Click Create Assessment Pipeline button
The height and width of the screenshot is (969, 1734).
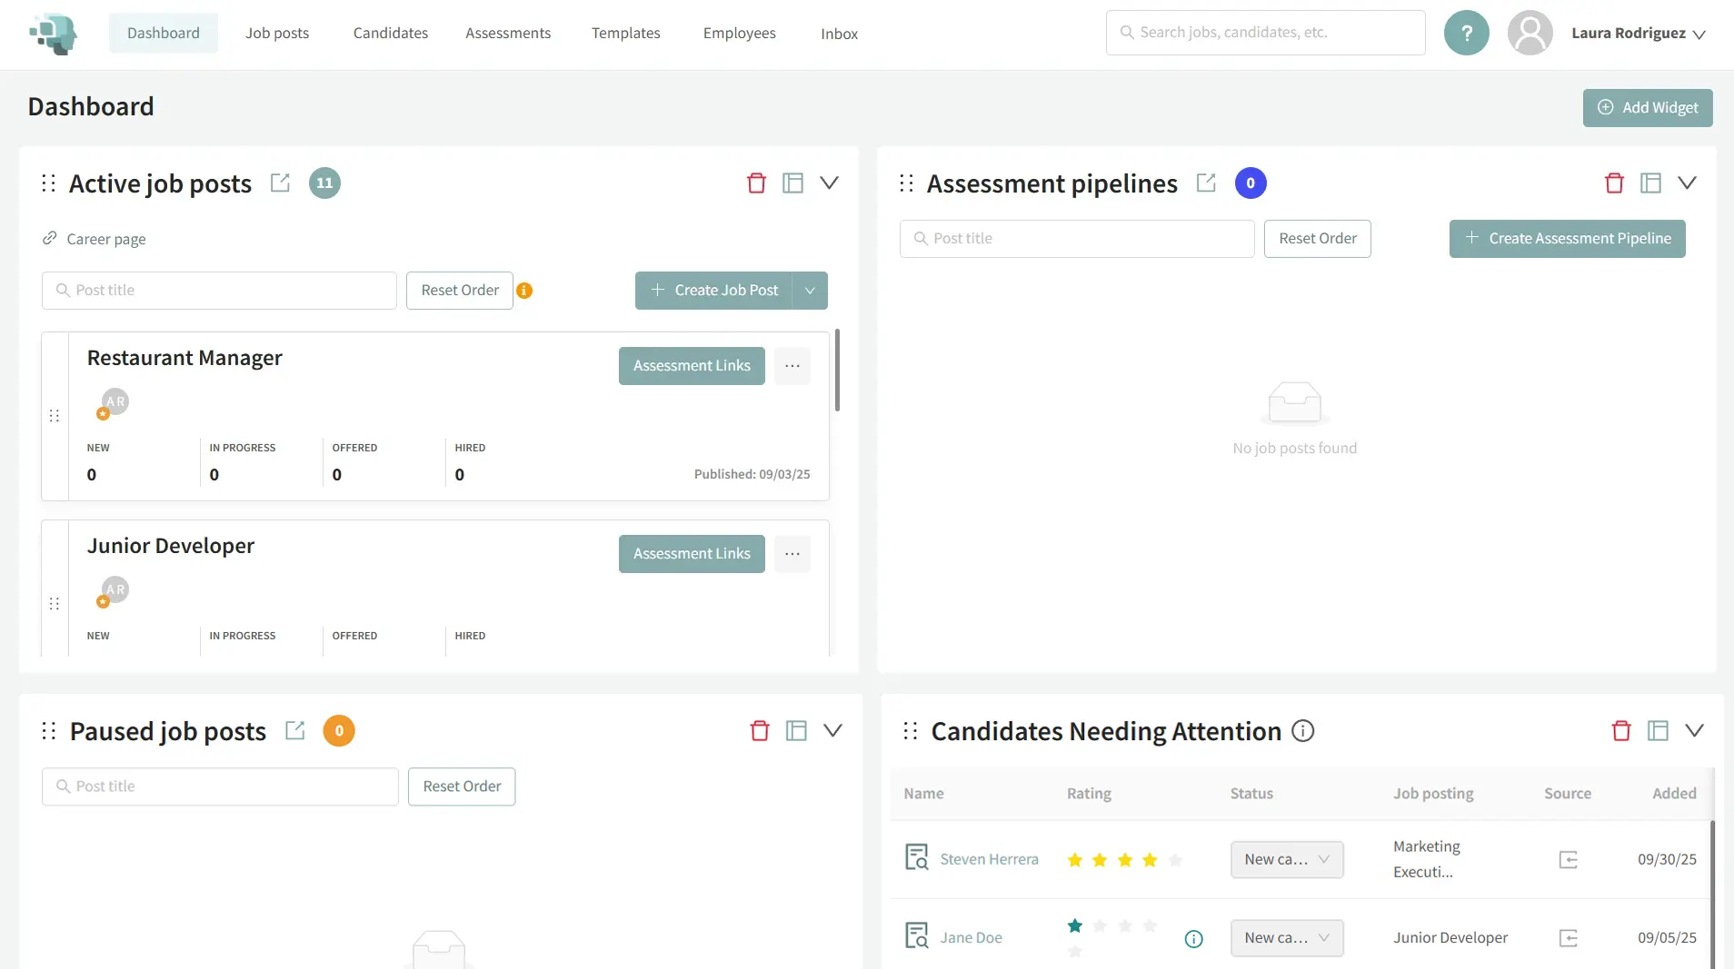pyautogui.click(x=1567, y=239)
